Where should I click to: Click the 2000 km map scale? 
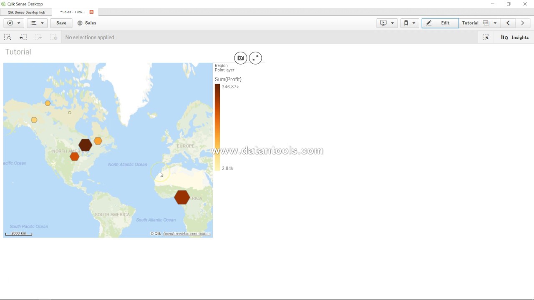[18, 233]
